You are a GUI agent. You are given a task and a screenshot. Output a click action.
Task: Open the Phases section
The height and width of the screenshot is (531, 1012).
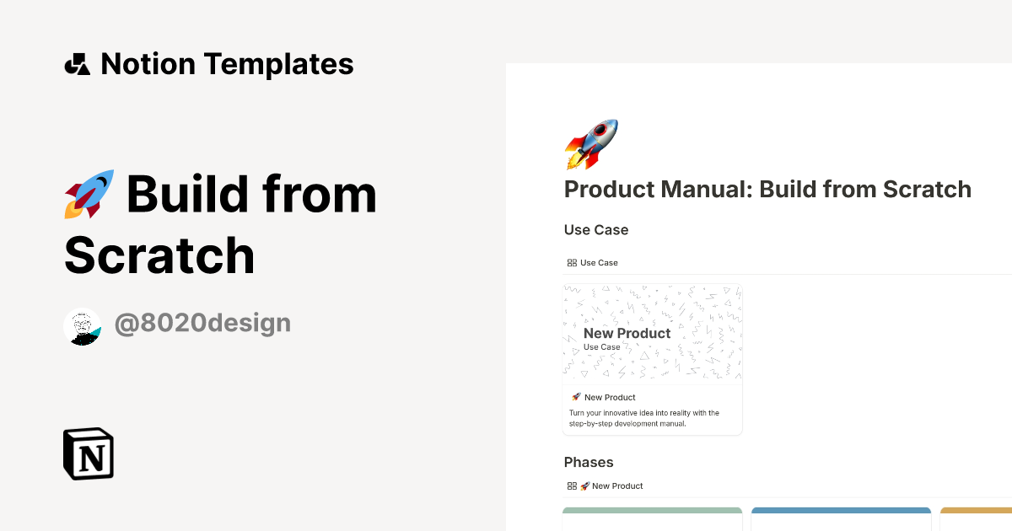tap(588, 462)
